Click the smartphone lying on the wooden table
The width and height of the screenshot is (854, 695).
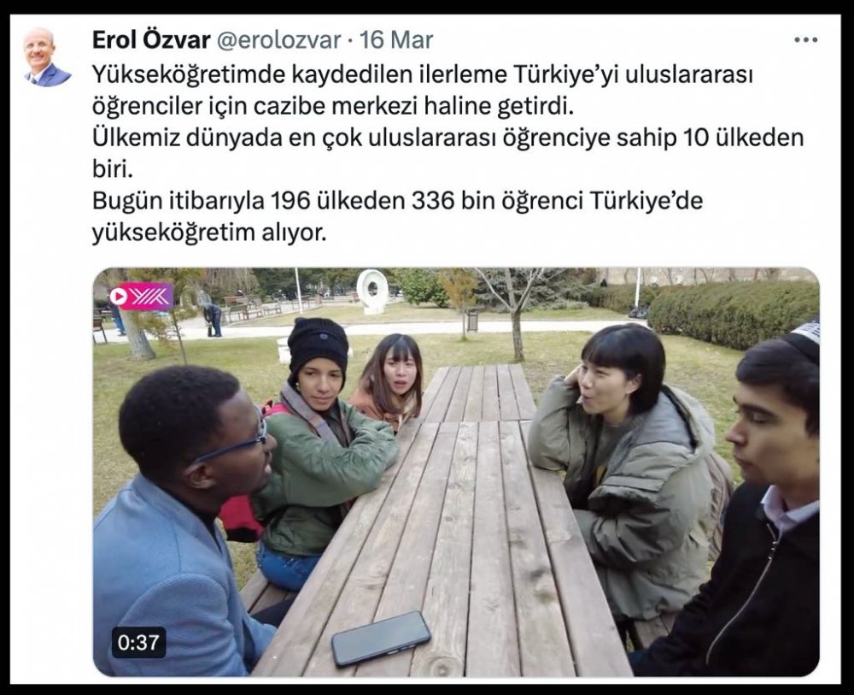(x=381, y=639)
